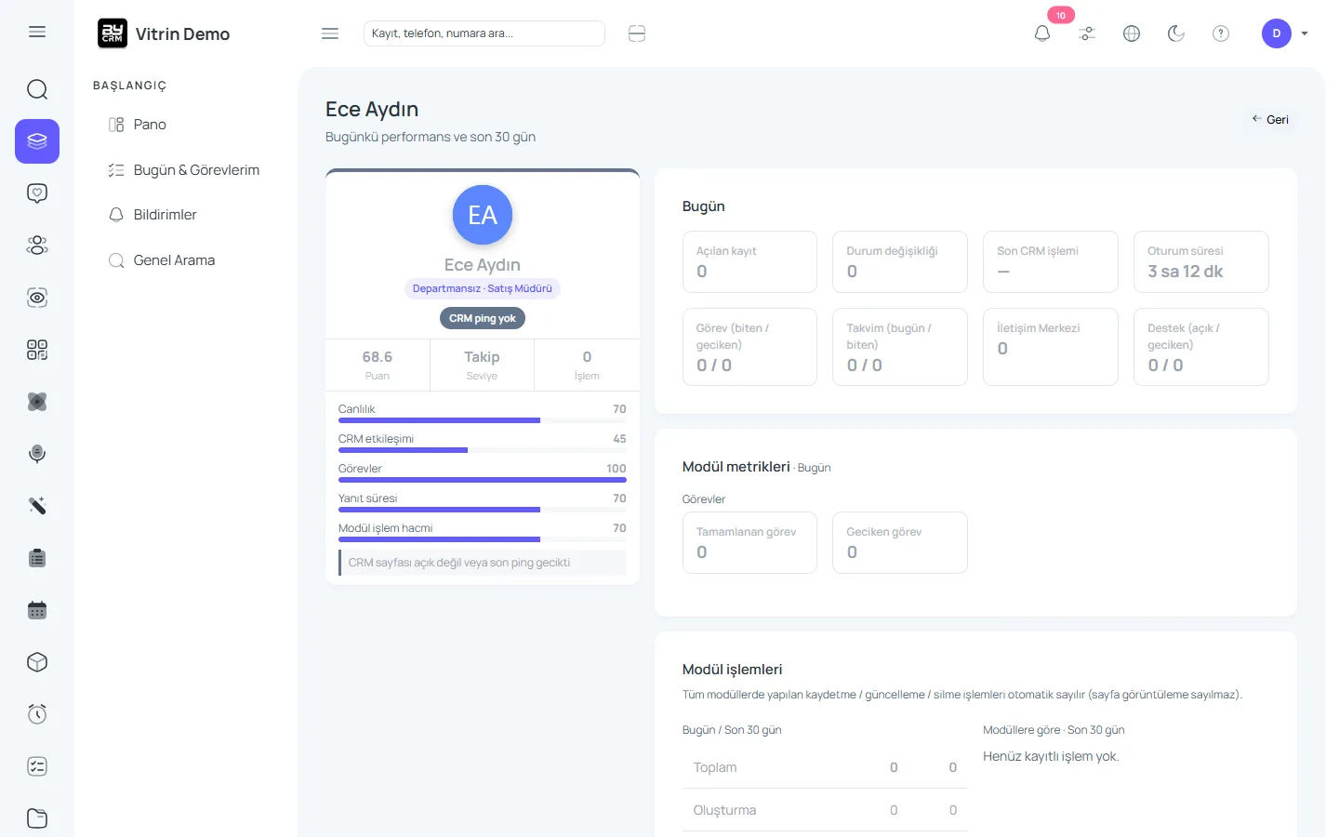The height and width of the screenshot is (837, 1339).
Task: Open notifications bell with 10 badge
Action: [1042, 33]
